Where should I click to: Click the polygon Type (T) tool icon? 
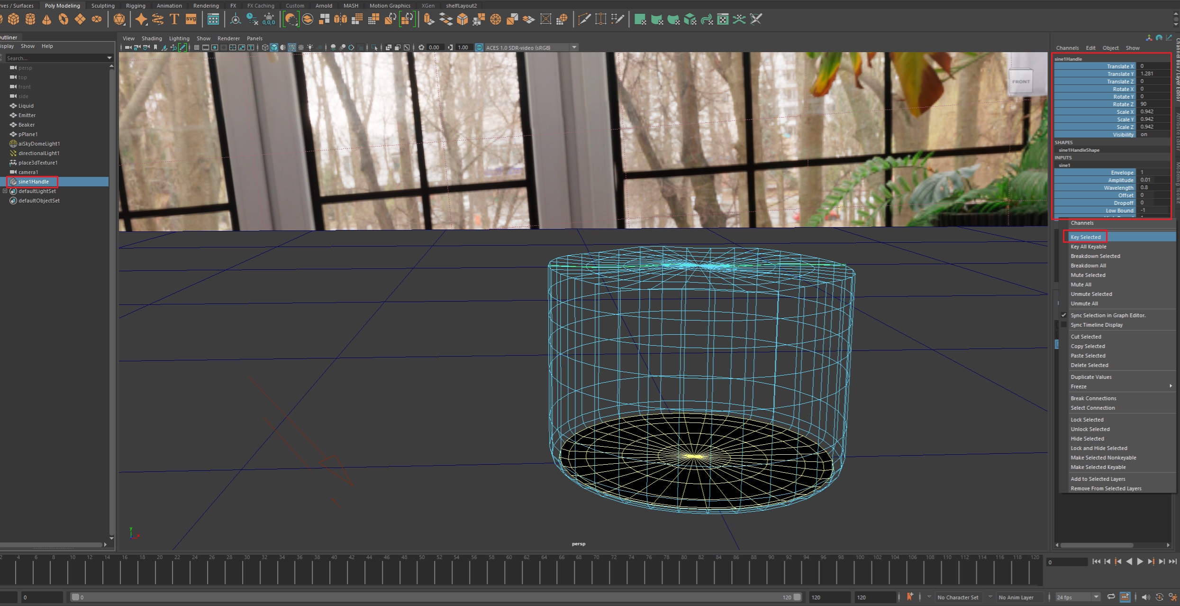[x=174, y=19]
